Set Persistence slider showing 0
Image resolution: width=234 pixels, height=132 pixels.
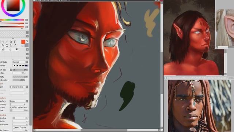[20, 124]
